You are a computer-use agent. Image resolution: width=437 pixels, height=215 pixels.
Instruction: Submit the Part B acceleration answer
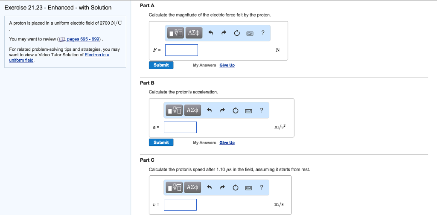161,142
